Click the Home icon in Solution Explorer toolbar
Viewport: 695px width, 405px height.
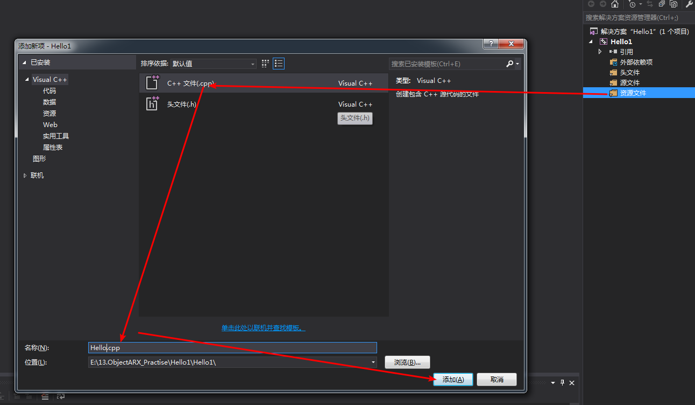[x=615, y=4]
